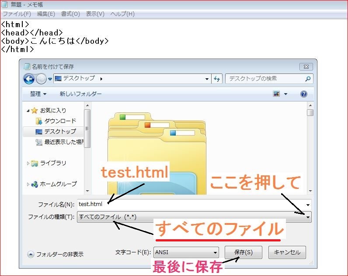348x276 pixels.
Task: Click the navigation pane scrollbar thumb
Action: coord(87,129)
